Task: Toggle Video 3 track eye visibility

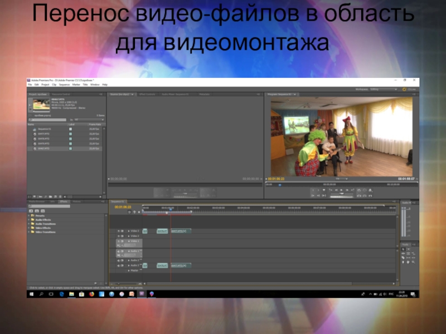Action: (118, 230)
